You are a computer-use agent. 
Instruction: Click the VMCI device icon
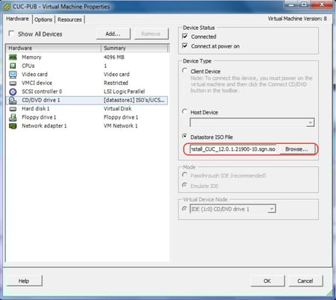click(x=13, y=83)
